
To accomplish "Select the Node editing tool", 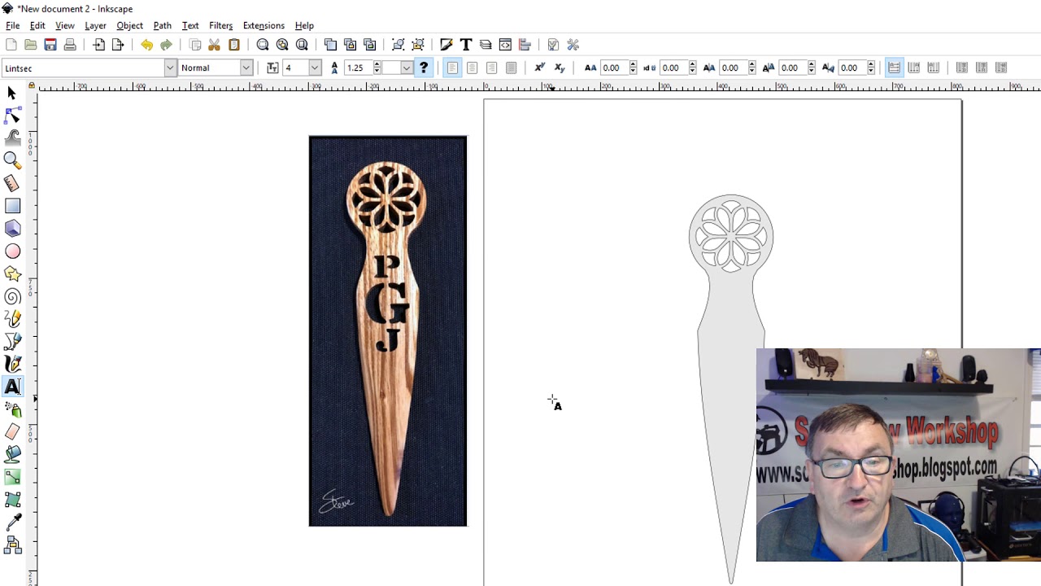I will (x=12, y=116).
